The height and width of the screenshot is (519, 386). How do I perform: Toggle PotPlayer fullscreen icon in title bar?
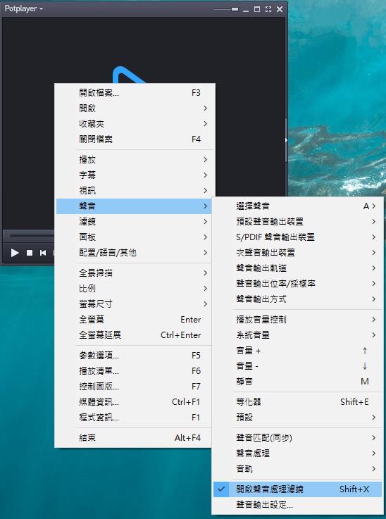[268, 9]
